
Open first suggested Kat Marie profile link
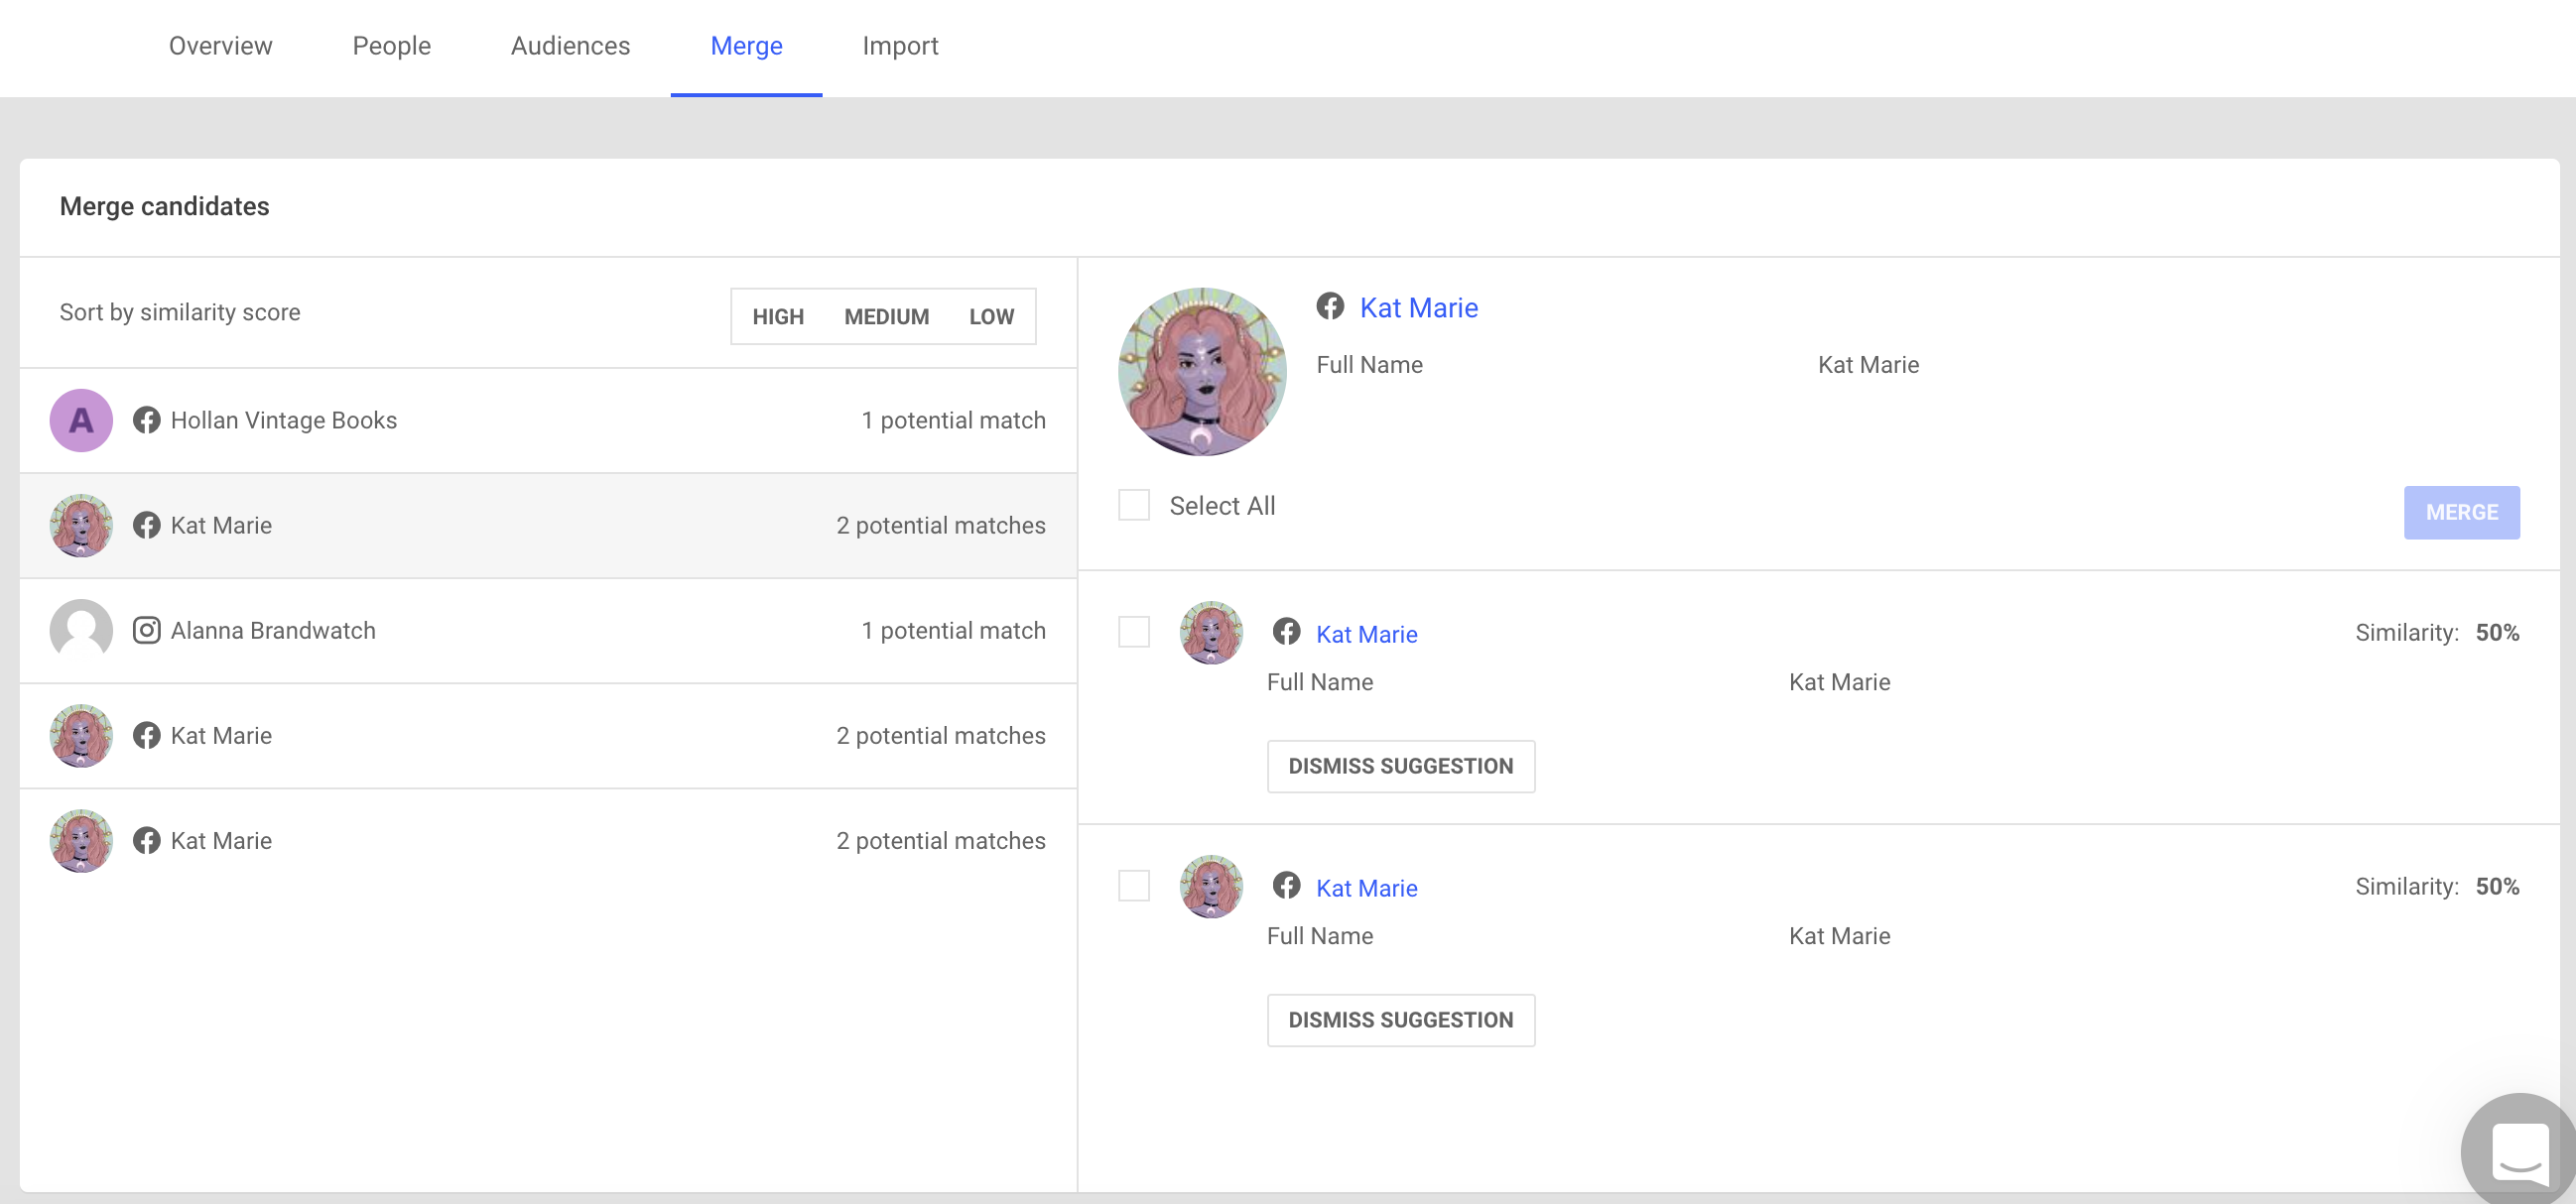click(1366, 635)
